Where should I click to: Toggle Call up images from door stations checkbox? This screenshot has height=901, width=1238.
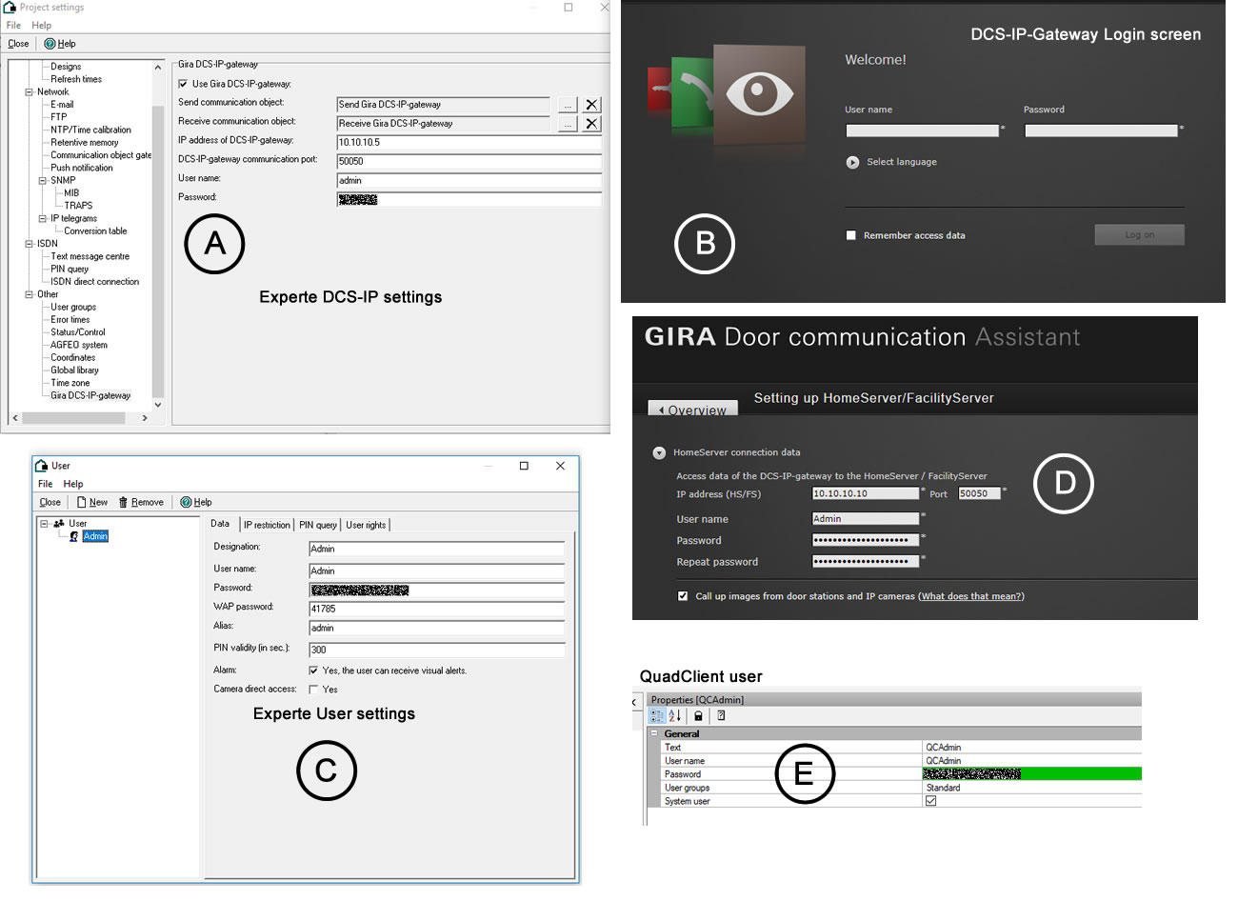click(683, 596)
